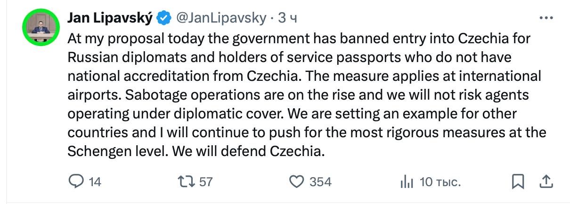This screenshot has height=204, width=570.
Task: Click the reply count 14
Action: pos(95,182)
